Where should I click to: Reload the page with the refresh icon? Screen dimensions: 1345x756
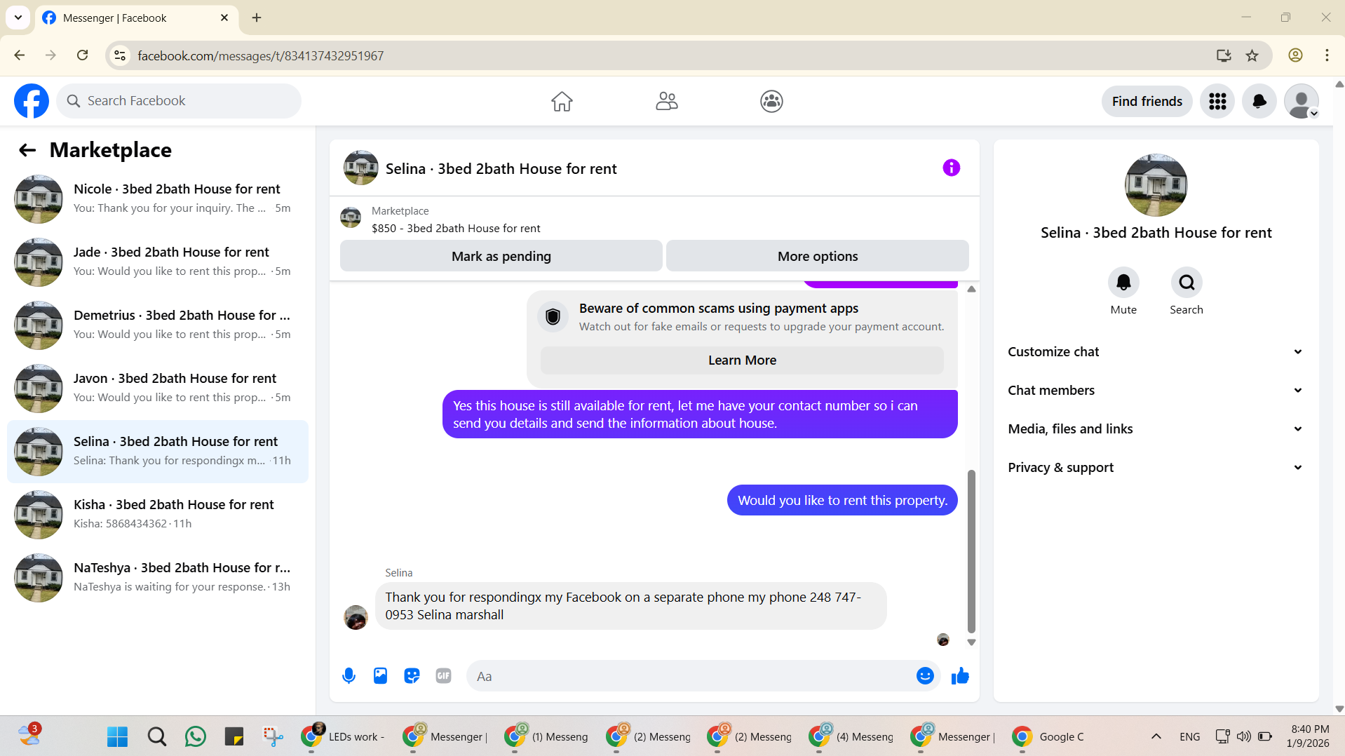click(x=82, y=55)
